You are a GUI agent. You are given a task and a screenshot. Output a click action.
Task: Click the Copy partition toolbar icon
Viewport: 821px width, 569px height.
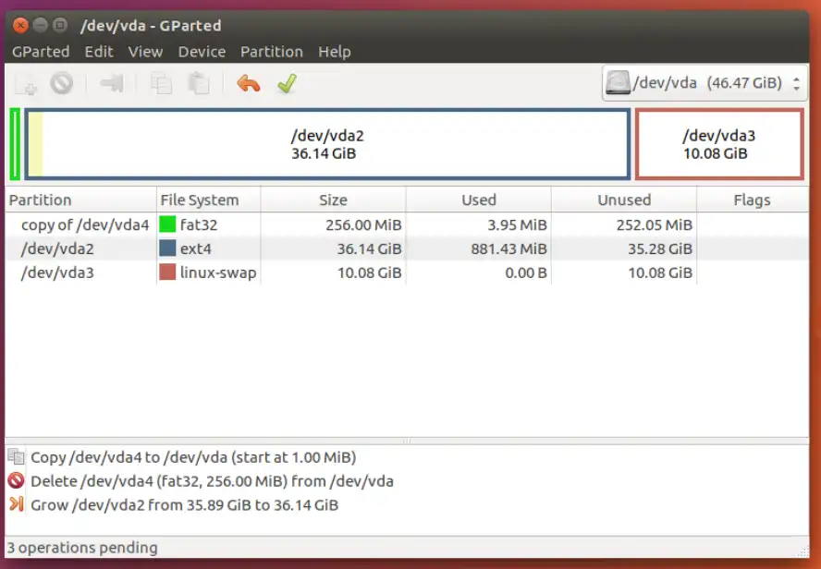click(x=161, y=84)
